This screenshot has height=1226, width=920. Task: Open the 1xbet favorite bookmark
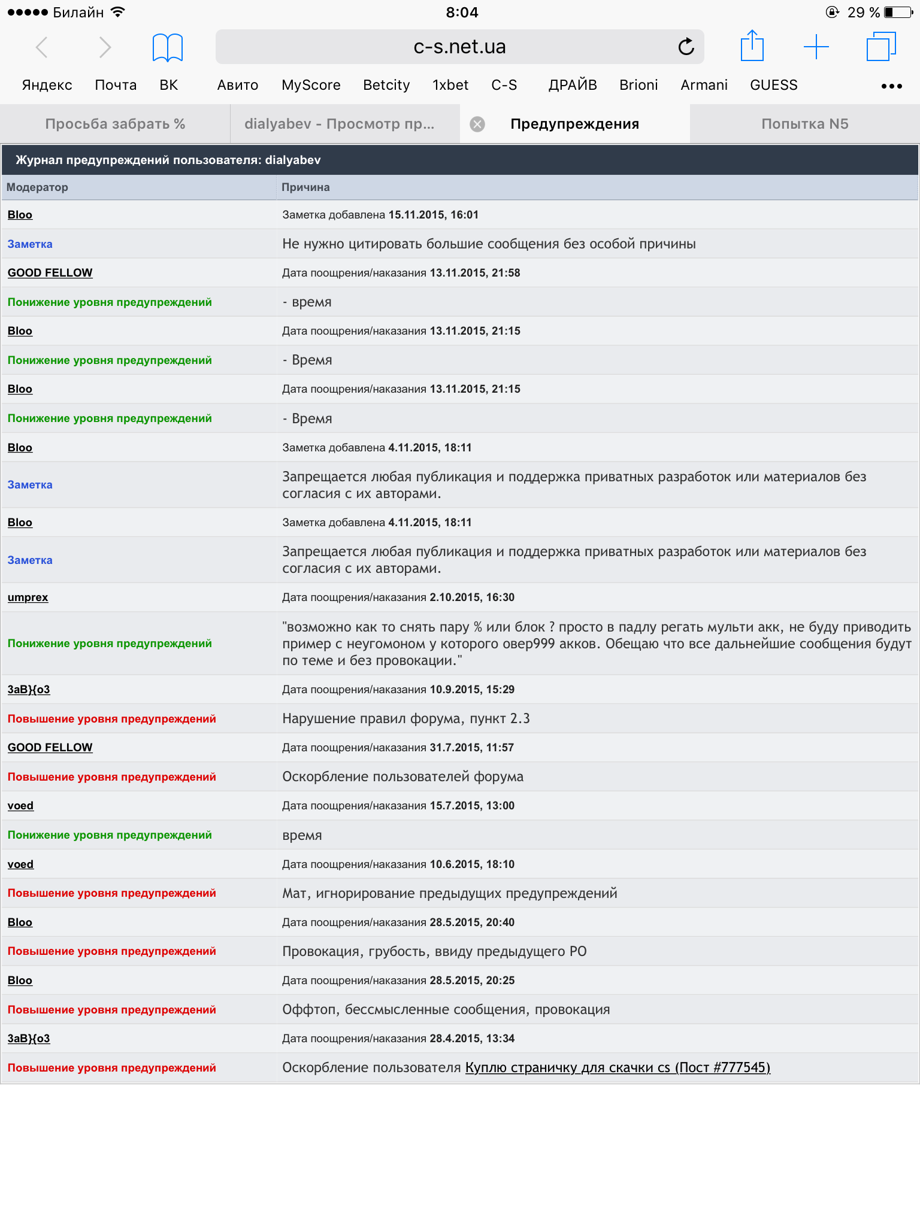(450, 85)
